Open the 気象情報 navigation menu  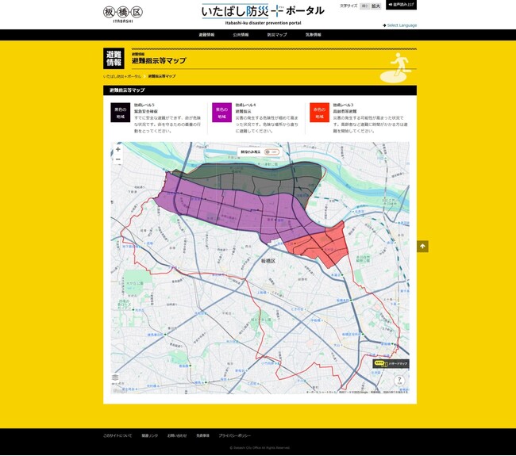[x=313, y=35]
